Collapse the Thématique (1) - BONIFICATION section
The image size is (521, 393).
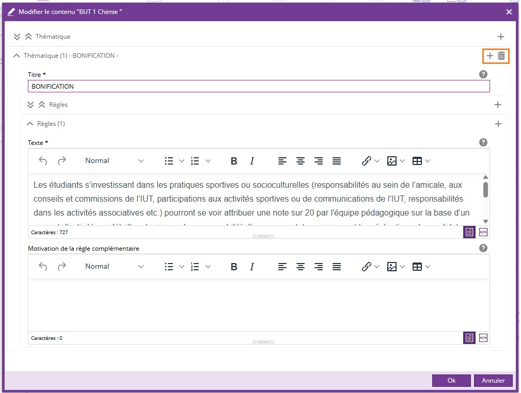17,56
